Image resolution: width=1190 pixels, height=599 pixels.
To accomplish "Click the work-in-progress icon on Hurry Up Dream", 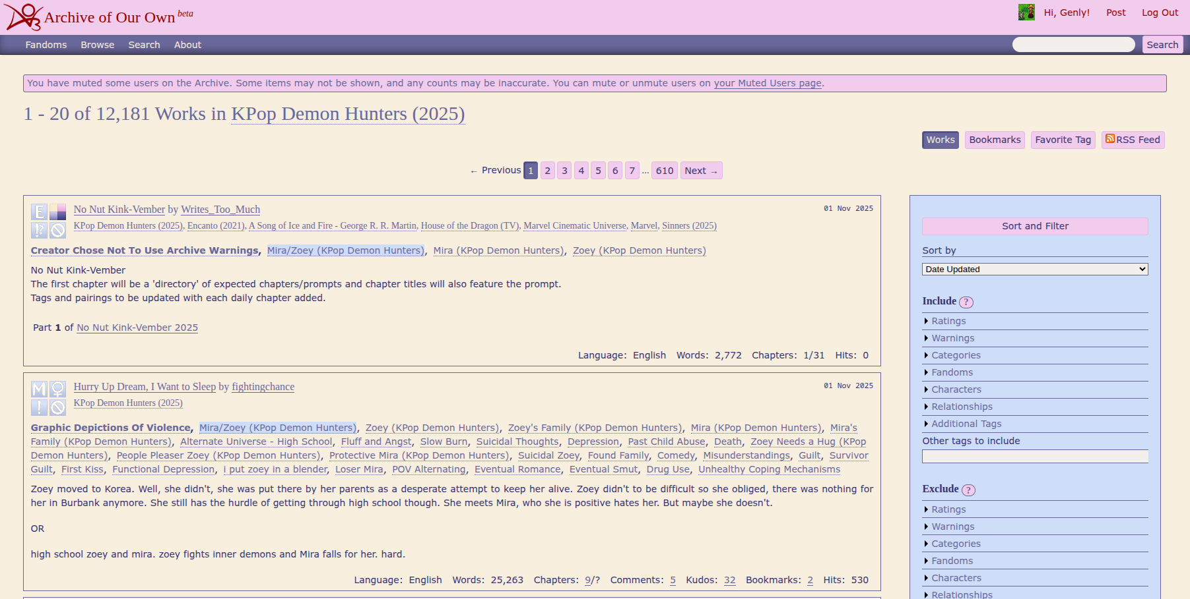I will 58,408.
